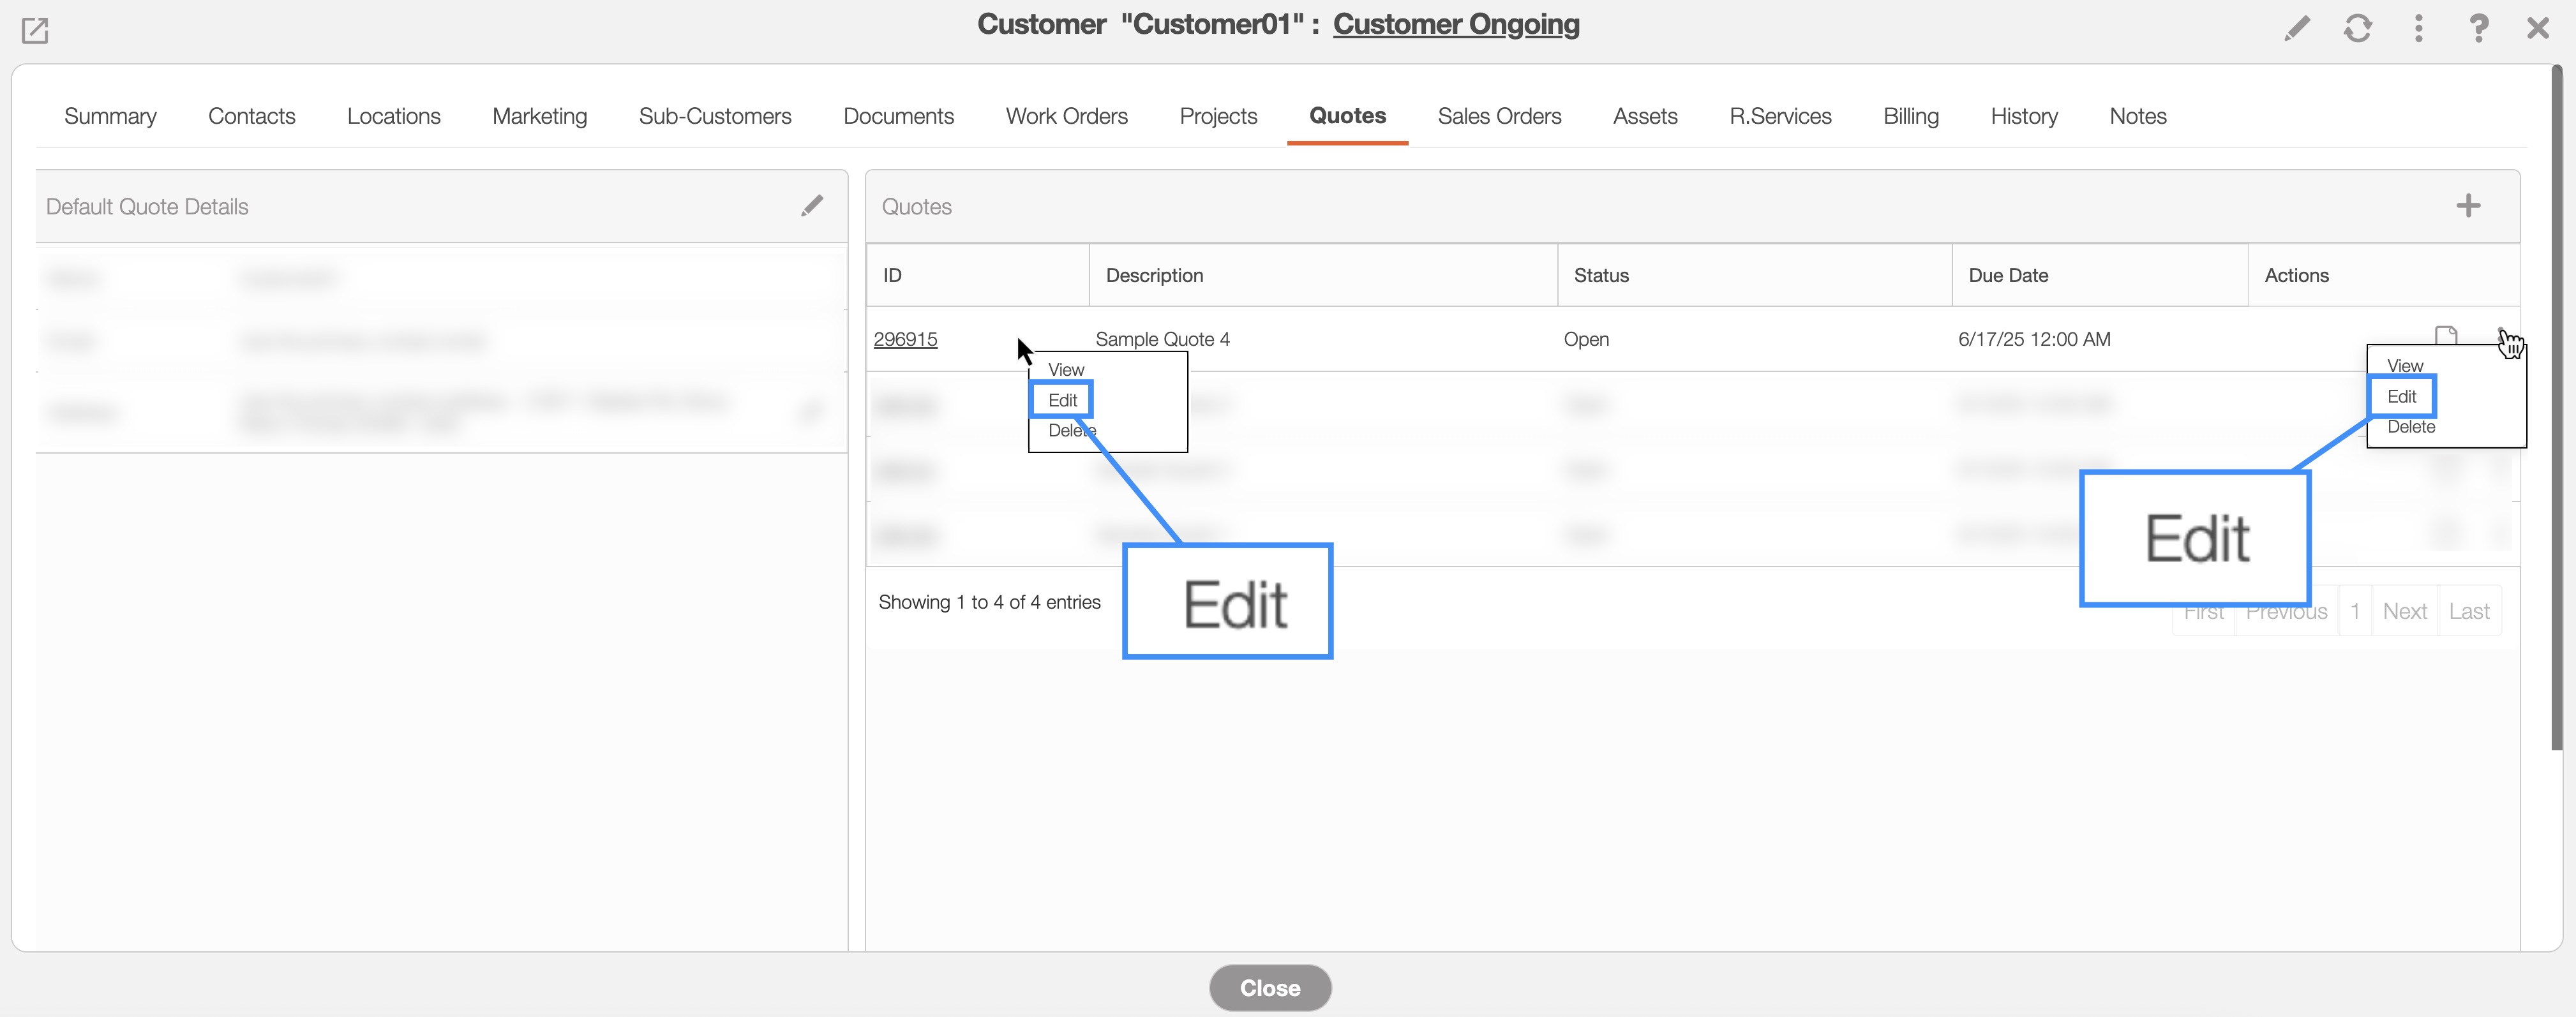The image size is (2576, 1017).
Task: Refresh the customer record
Action: pyautogui.click(x=2357, y=28)
